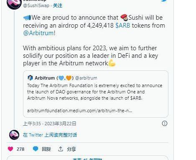The image size is (196, 160).
Task: Click the share upload arrow icon
Action: (61, 149)
